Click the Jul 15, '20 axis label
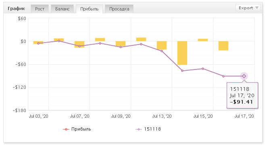 tap(203, 116)
